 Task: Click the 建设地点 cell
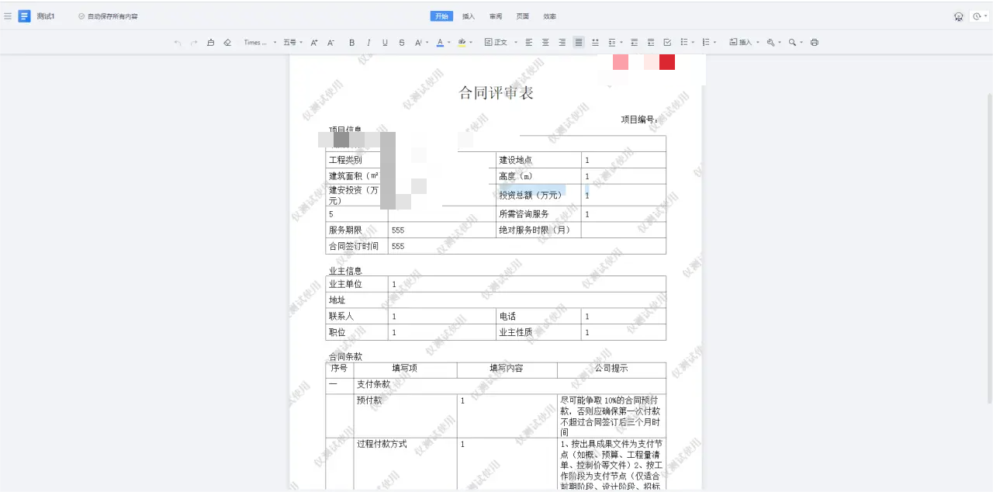coord(538,160)
